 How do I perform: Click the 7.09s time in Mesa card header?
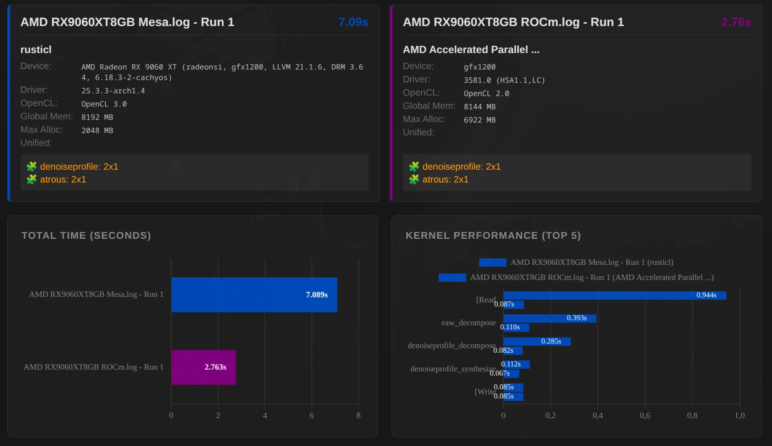point(353,22)
